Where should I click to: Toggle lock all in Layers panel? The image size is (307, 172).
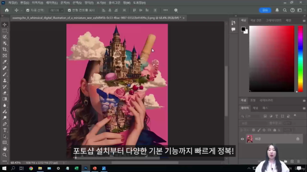click(x=275, y=130)
